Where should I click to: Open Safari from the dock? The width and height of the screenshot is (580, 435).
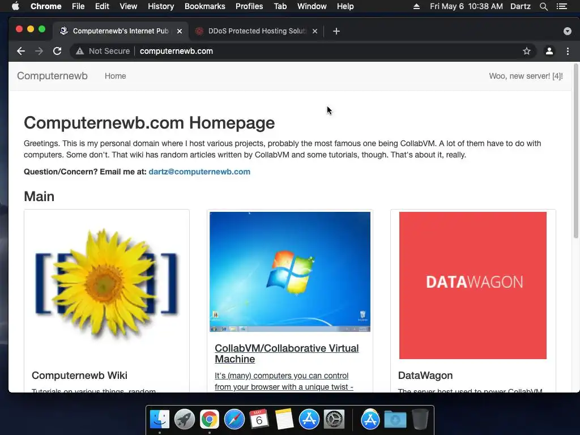click(x=234, y=420)
